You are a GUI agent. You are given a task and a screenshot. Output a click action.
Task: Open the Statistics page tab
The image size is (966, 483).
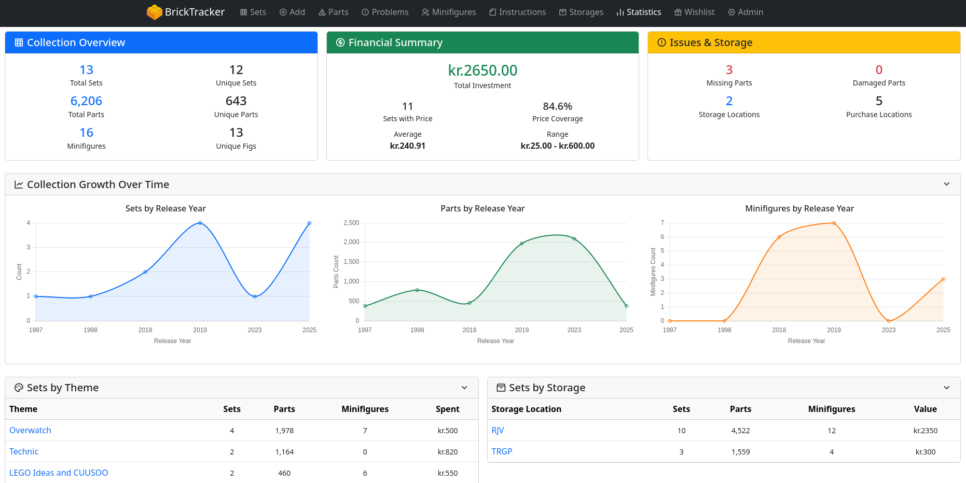tap(639, 12)
